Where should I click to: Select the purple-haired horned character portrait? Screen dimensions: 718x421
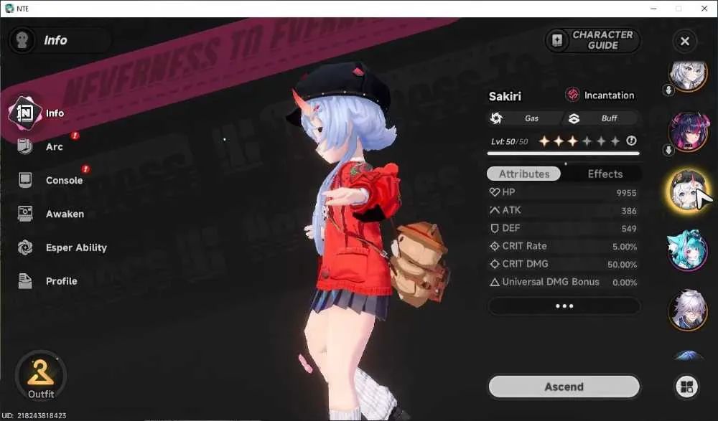click(x=688, y=132)
